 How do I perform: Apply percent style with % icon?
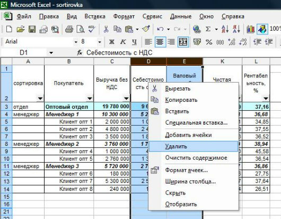208,42
